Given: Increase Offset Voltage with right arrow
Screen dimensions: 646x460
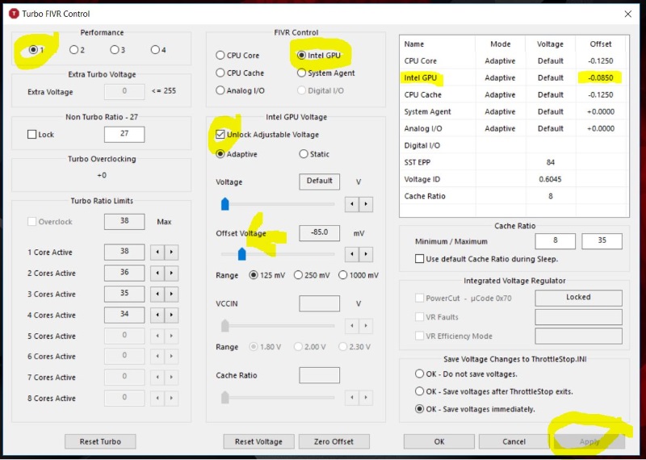Looking at the screenshot, I should point(366,254).
